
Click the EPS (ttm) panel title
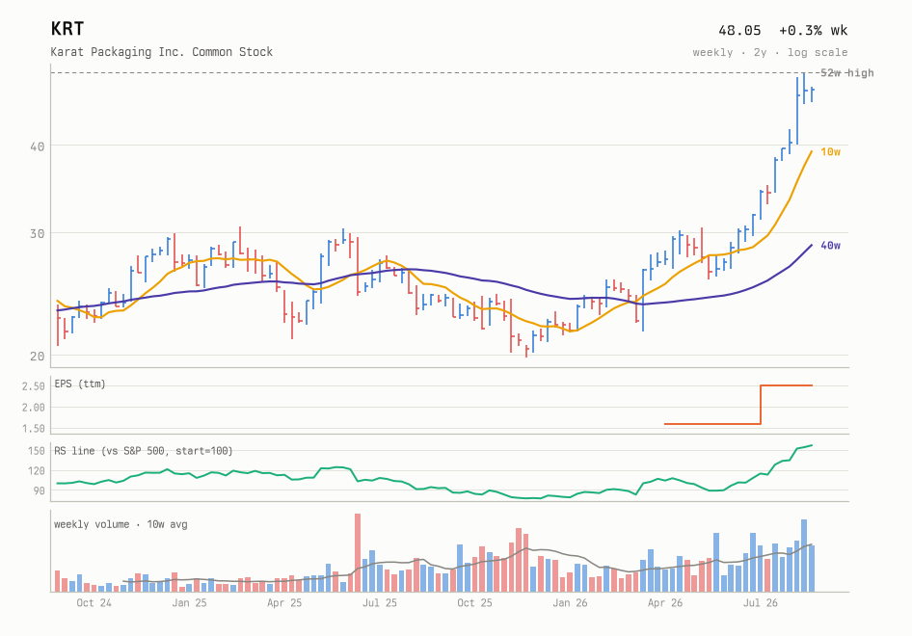coord(80,384)
